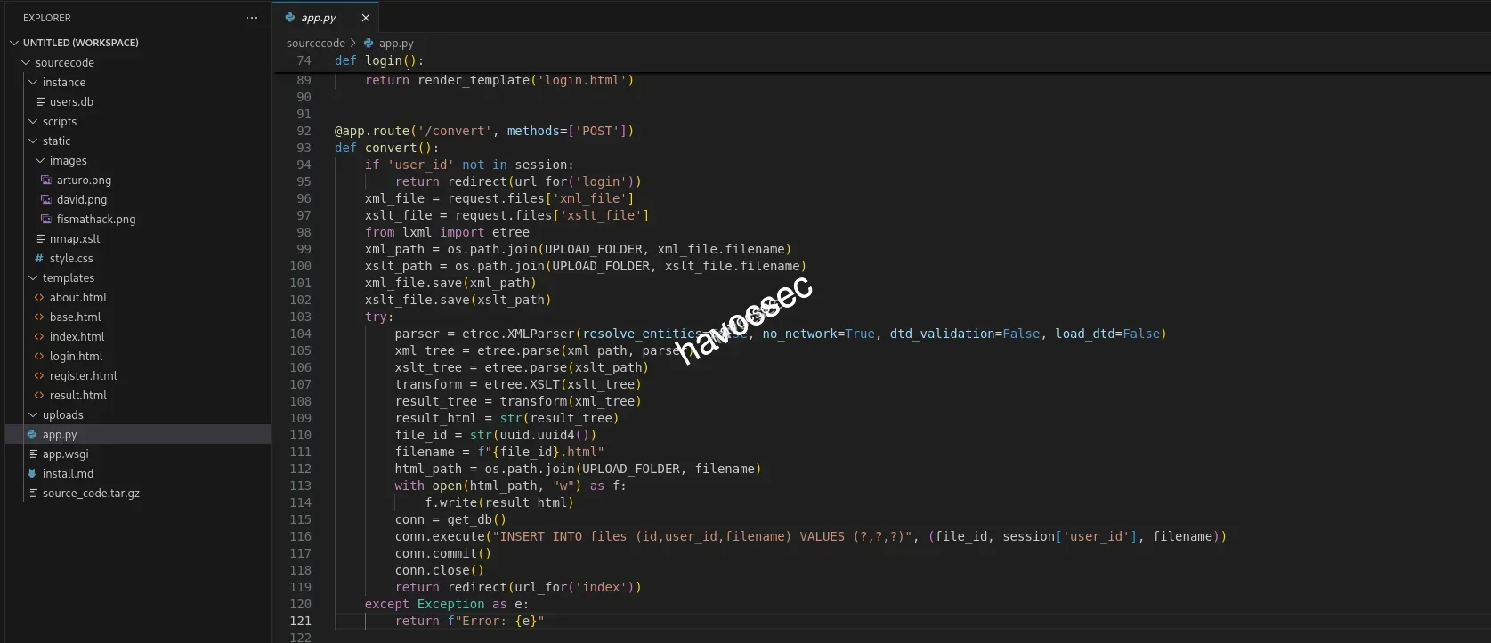
Task: Collapse the static folder chevron
Action: [x=33, y=141]
